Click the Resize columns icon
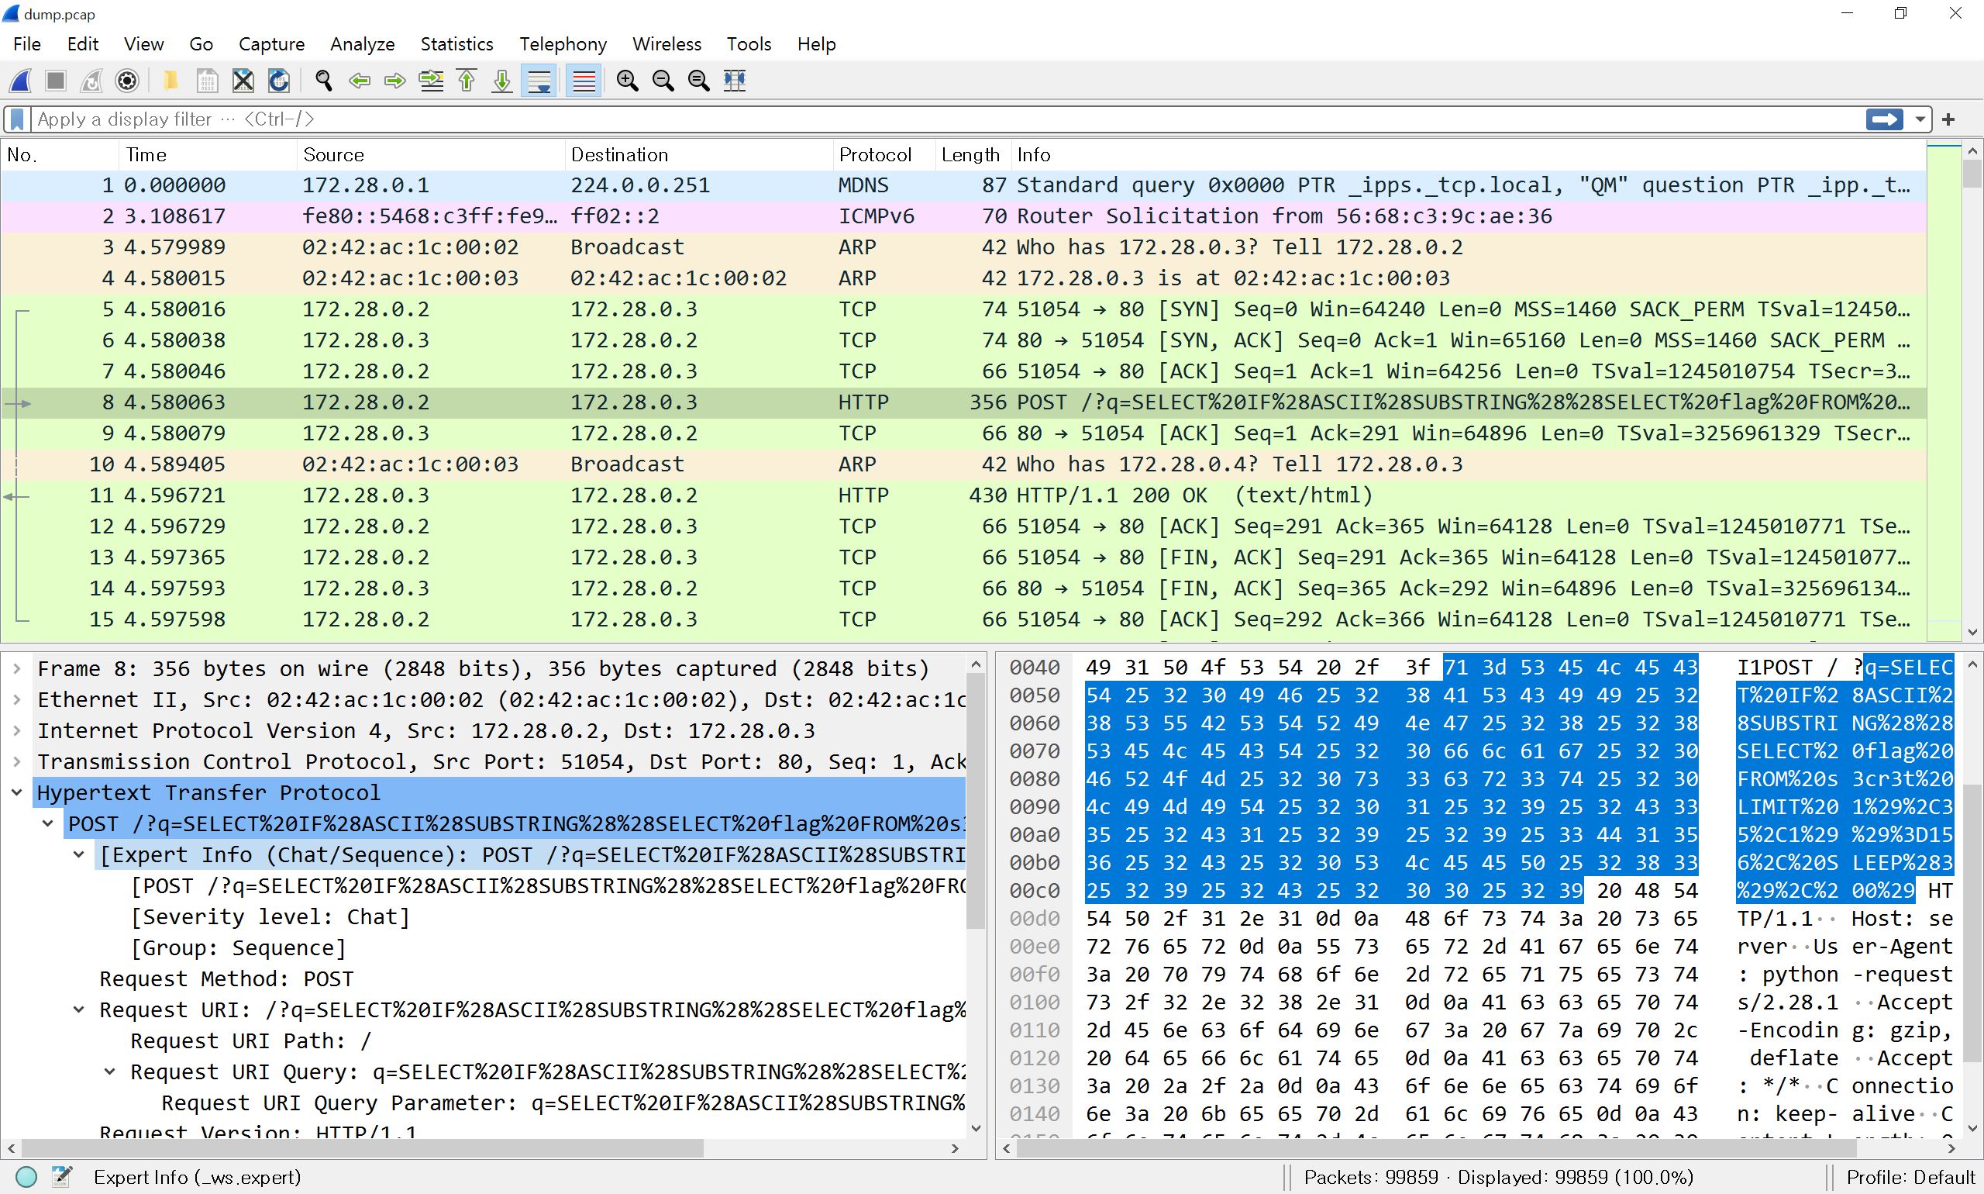Image resolution: width=1984 pixels, height=1194 pixels. tap(734, 81)
